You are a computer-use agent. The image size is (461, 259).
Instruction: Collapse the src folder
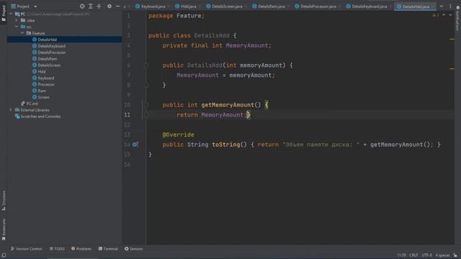(17, 27)
